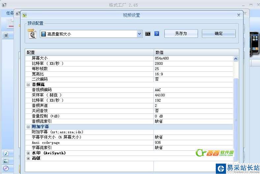Click the scrollbar up arrow
Viewport: 260px width, 174px height.
(236, 59)
